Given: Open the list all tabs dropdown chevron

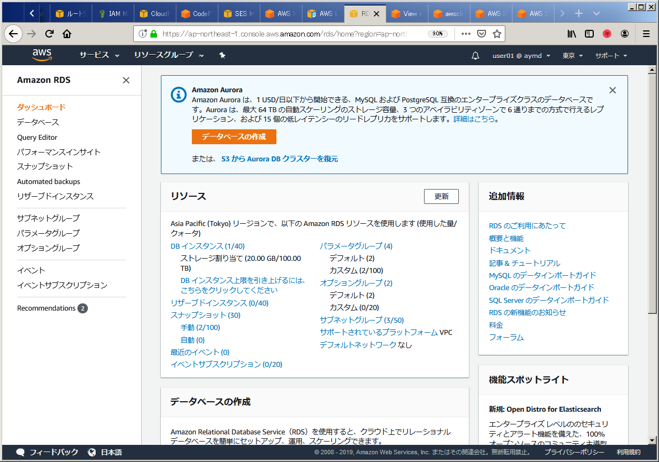Looking at the screenshot, I should coord(596,13).
